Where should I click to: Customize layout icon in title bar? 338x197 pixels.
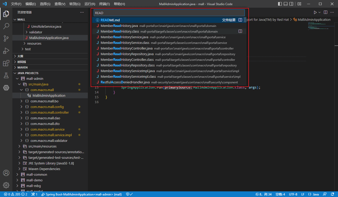(299, 4)
